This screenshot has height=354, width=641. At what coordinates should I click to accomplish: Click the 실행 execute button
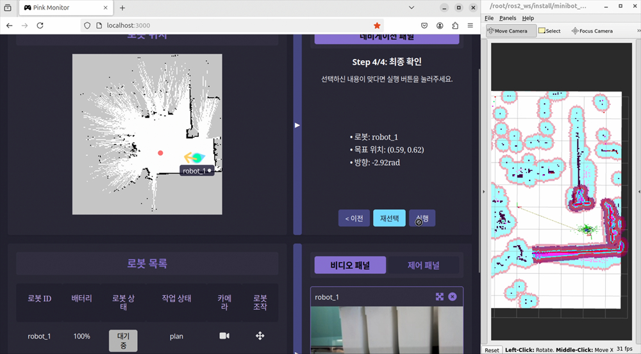pyautogui.click(x=422, y=218)
